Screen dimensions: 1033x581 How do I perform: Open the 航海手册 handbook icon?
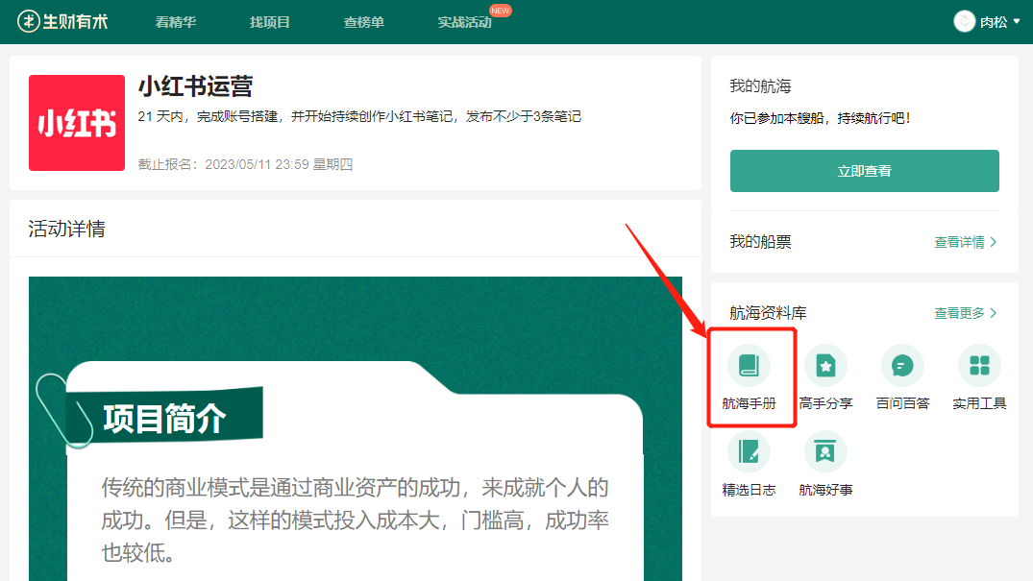click(x=749, y=366)
